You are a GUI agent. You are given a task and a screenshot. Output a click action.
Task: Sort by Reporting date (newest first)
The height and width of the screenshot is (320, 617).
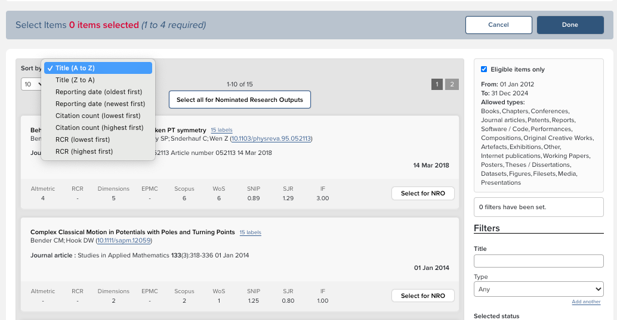click(x=100, y=104)
